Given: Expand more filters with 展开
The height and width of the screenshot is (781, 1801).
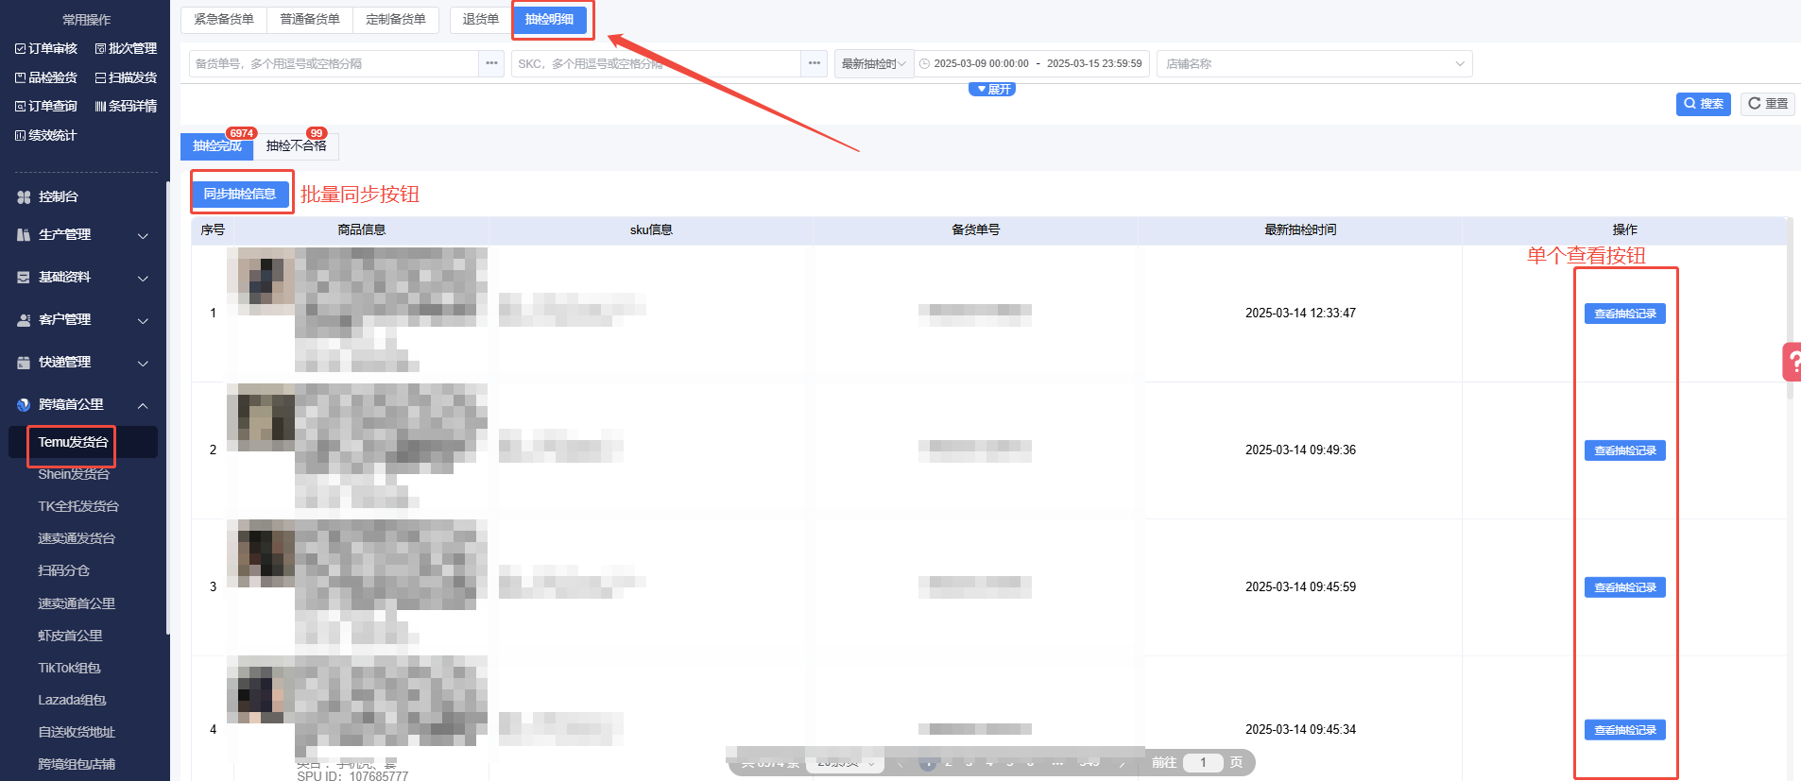Looking at the screenshot, I should 992,89.
